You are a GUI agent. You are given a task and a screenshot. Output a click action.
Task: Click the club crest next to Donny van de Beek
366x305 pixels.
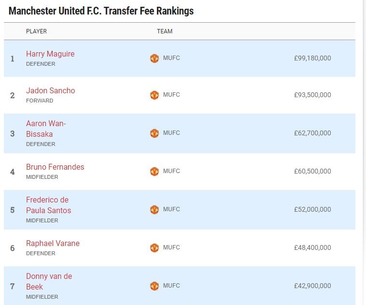pos(155,286)
